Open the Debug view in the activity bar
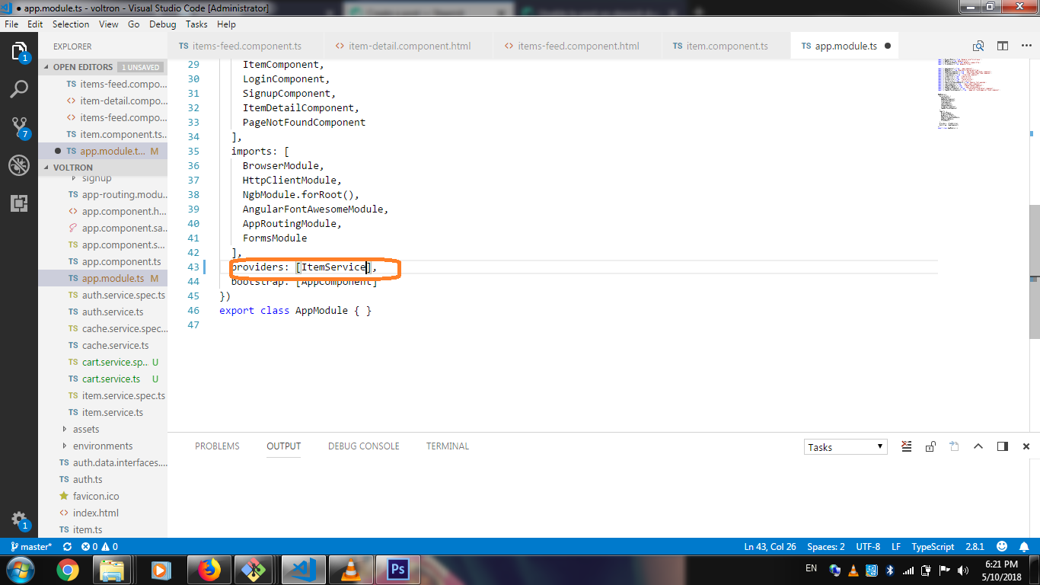Screen dimensions: 1040x585 19,165
